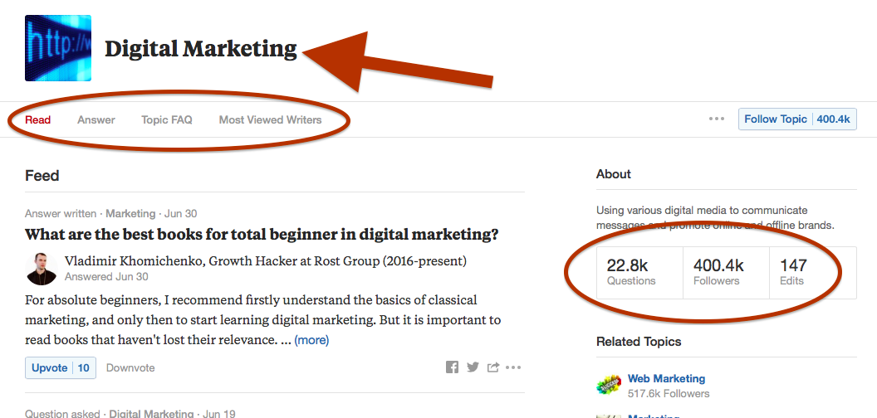The height and width of the screenshot is (418, 877).
Task: Downvote Vladimir's answer
Action: click(130, 367)
